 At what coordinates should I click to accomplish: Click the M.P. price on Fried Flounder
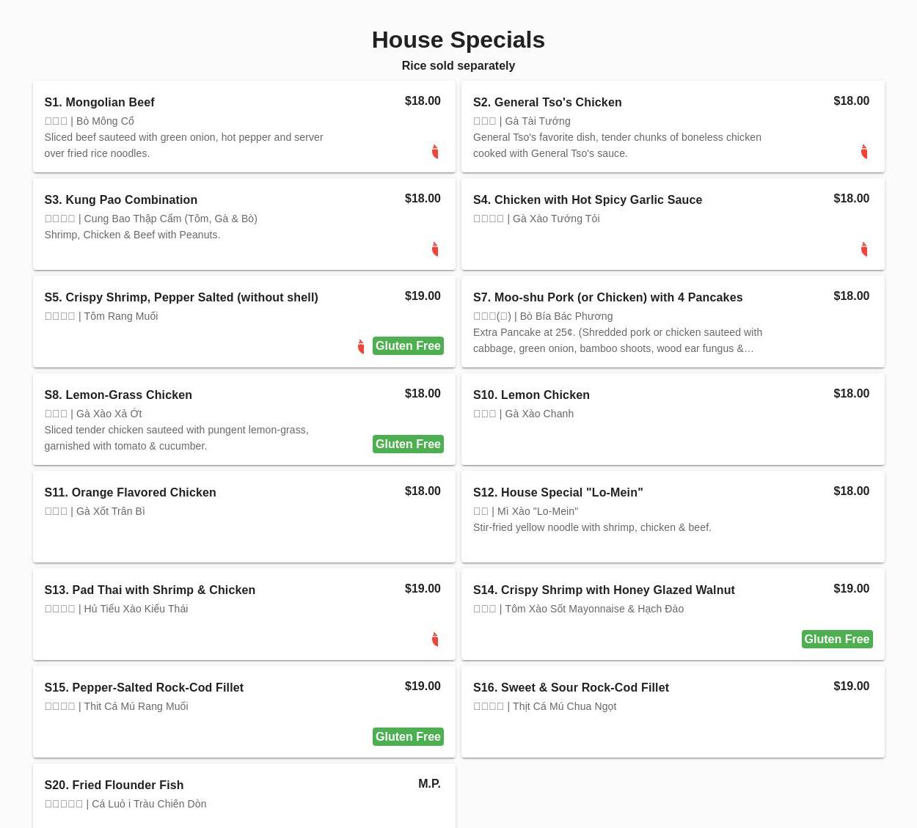click(429, 784)
